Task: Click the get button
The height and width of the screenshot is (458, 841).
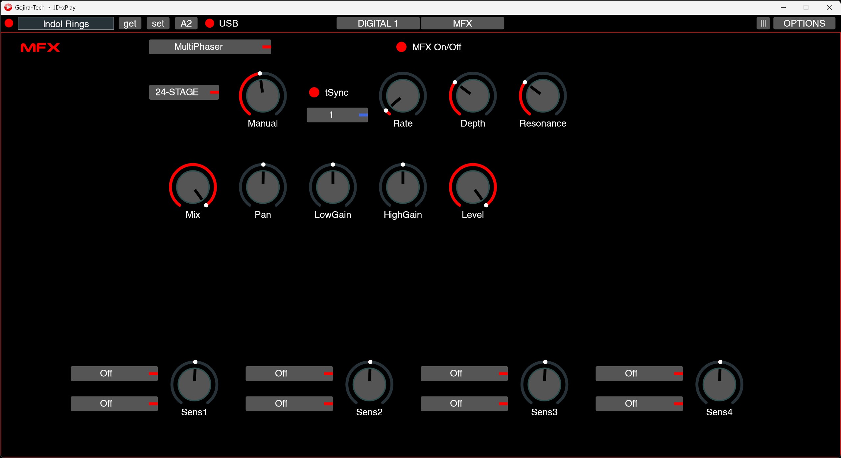Action: (130, 23)
